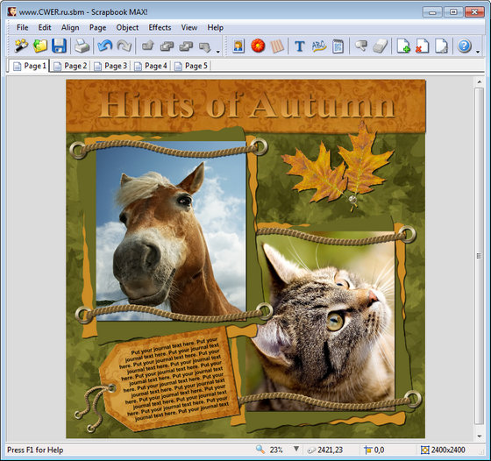491x461 pixels.
Task: Expand the overflow arrow after the arrange icons
Action: click(x=217, y=52)
